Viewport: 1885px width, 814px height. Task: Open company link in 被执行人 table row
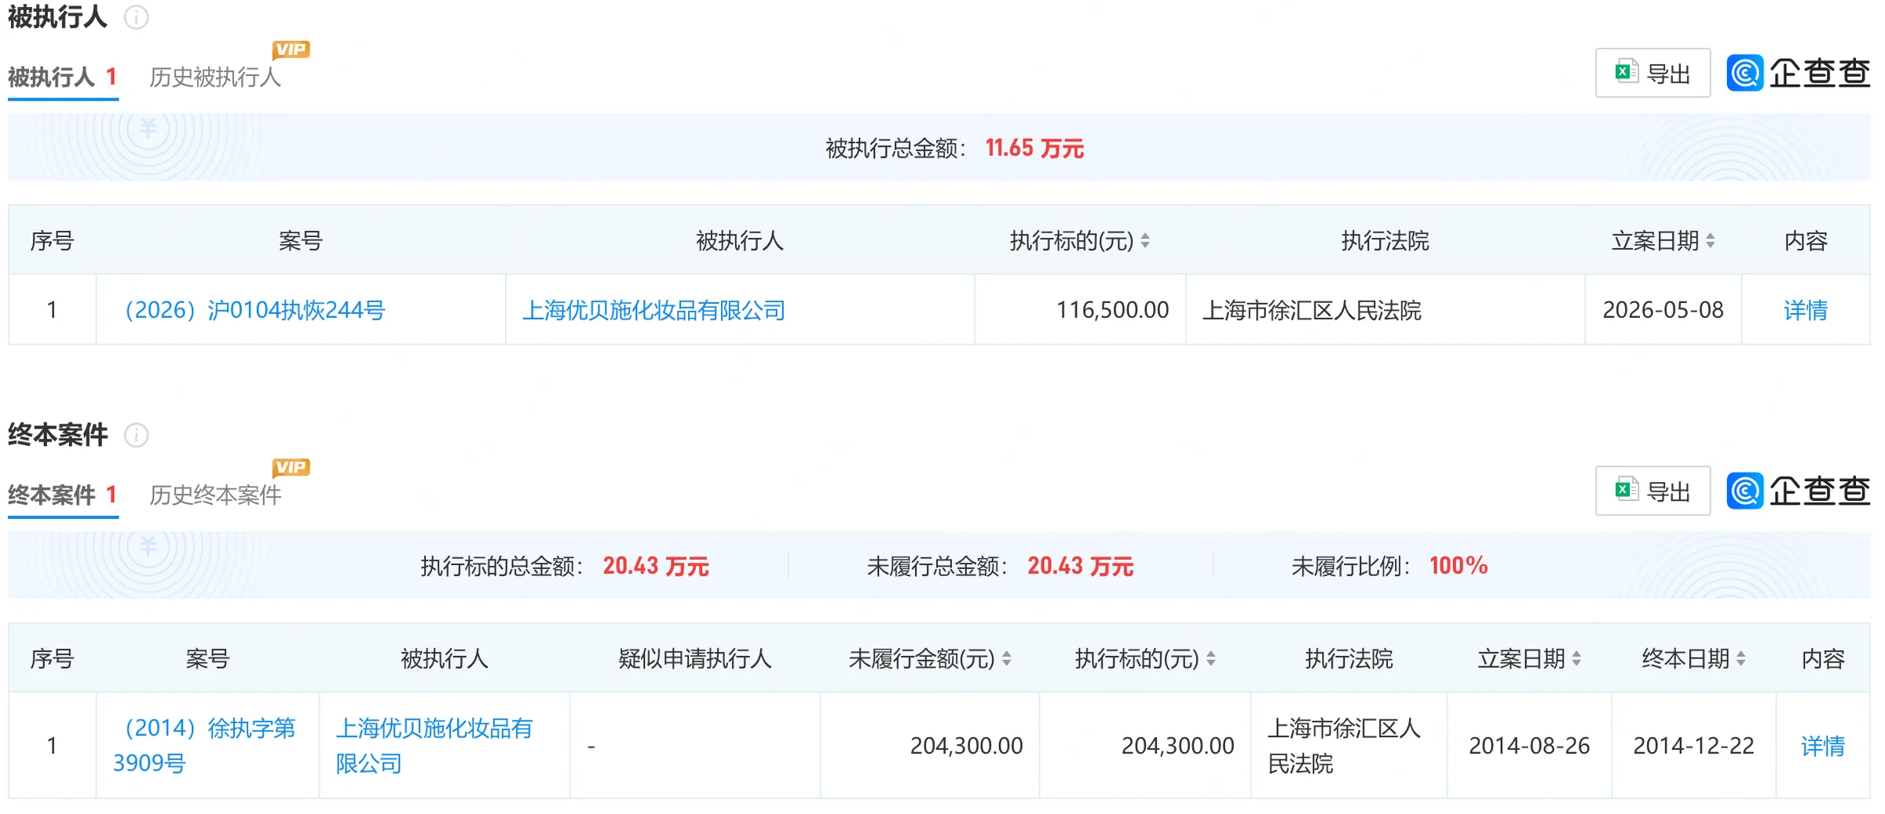[654, 310]
